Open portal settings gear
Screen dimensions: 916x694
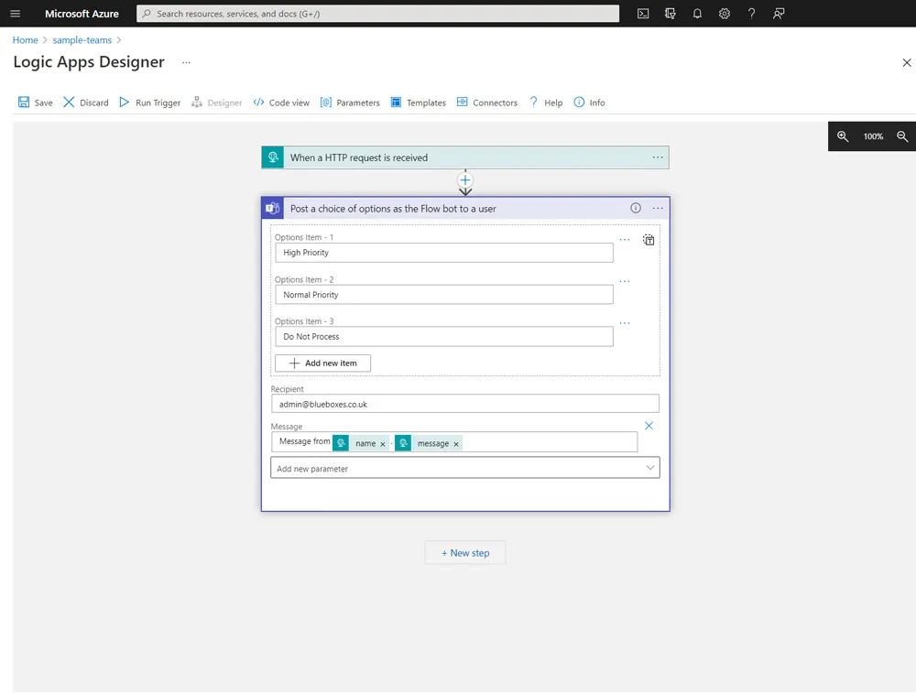[x=725, y=14]
